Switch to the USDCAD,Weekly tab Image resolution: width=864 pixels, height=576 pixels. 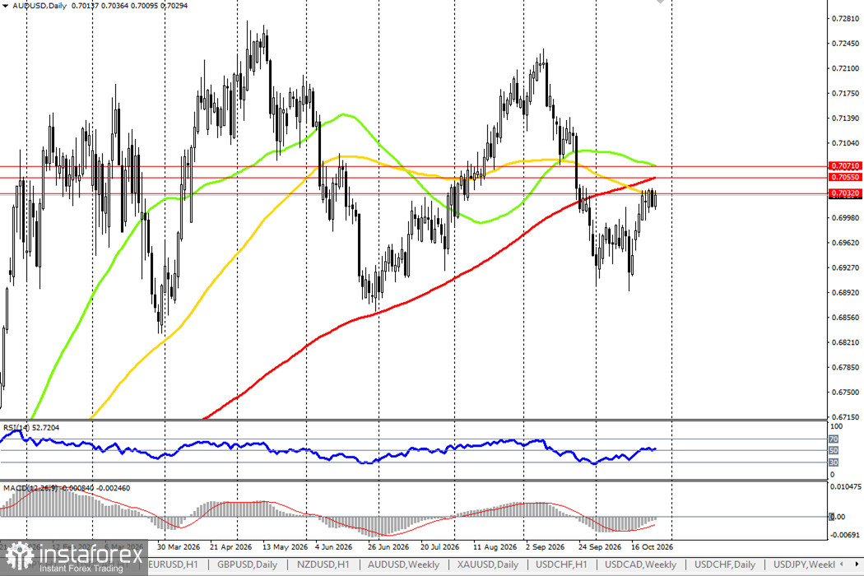tap(640, 564)
